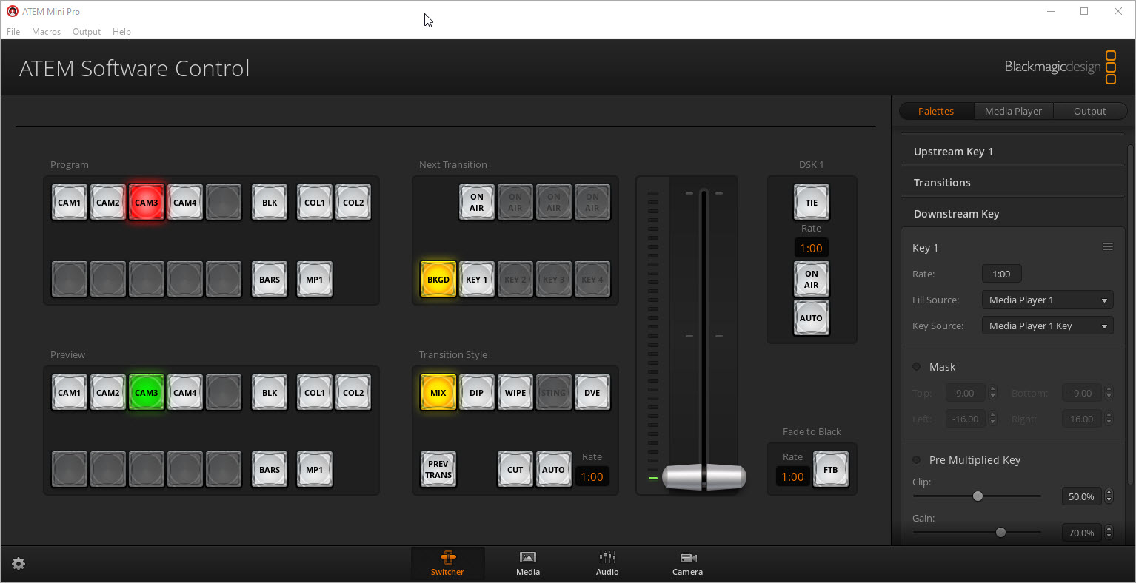The width and height of the screenshot is (1136, 583).
Task: Click the transition T-bar fader handle
Action: (704, 477)
